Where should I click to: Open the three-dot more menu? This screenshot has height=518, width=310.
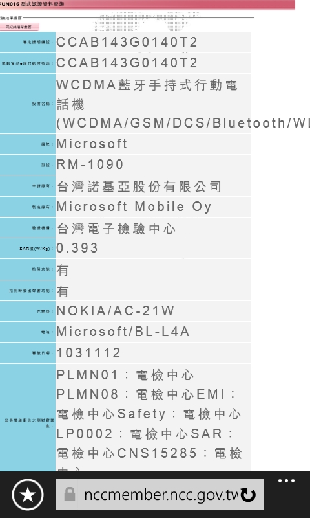point(286,481)
